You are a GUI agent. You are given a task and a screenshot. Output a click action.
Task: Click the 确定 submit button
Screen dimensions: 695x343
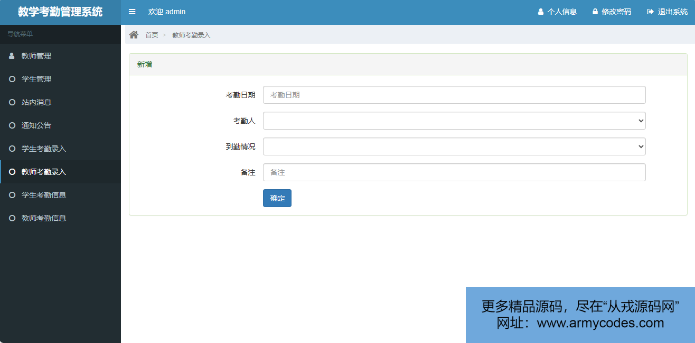[277, 198]
